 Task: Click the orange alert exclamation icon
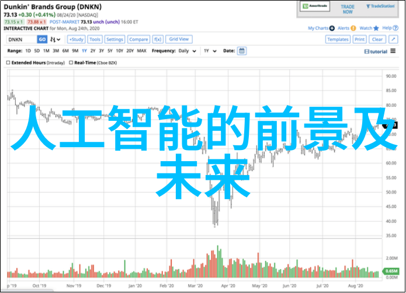point(353,28)
